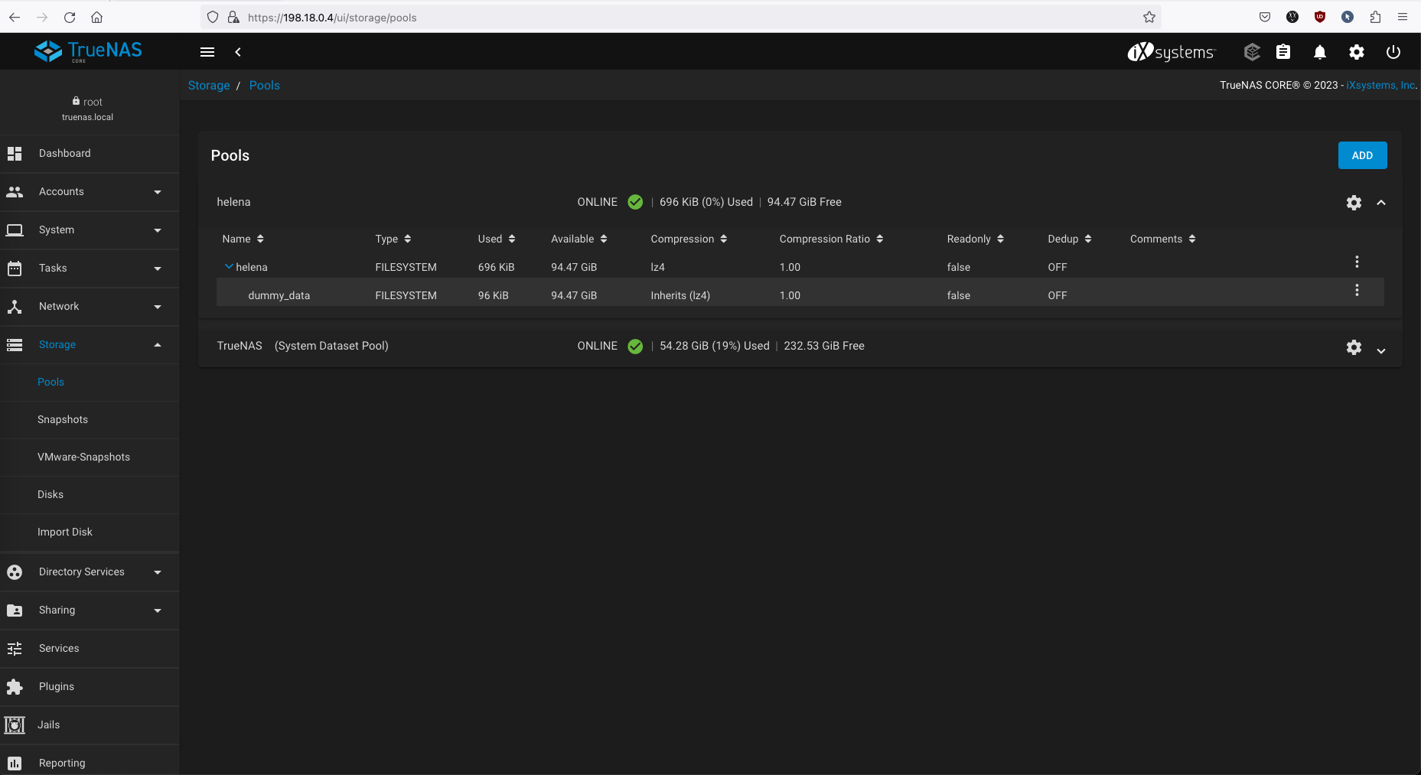This screenshot has height=775, width=1421.
Task: Open the alerts bell icon
Action: click(1319, 52)
